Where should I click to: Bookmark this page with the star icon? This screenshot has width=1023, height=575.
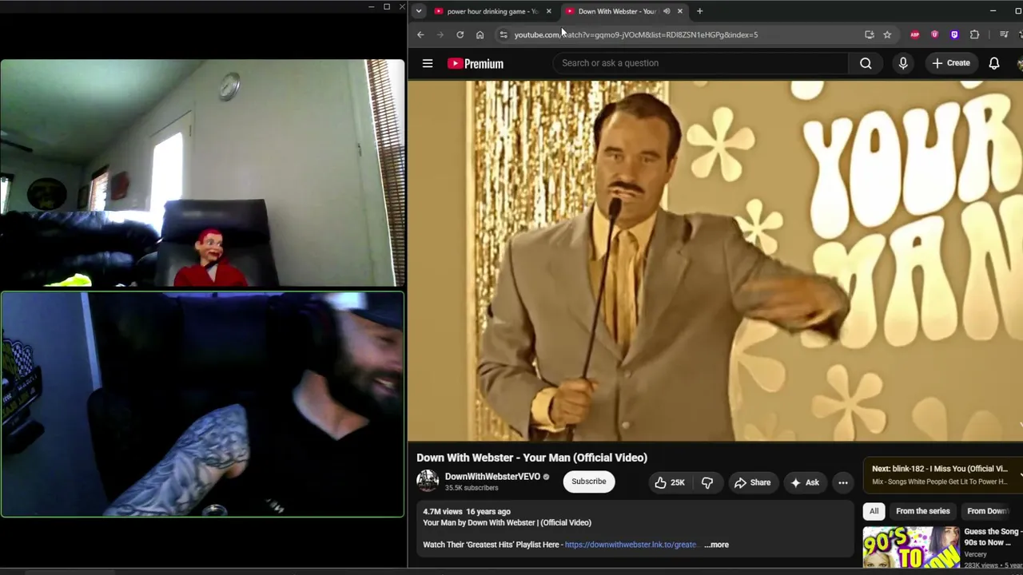tap(887, 34)
